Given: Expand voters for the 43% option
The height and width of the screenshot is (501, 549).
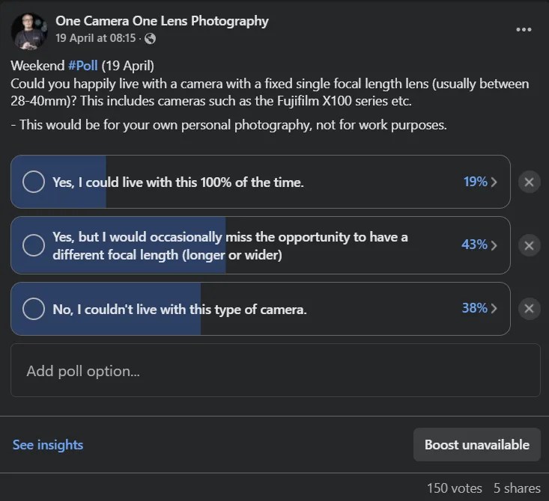Looking at the screenshot, I should click(x=480, y=245).
